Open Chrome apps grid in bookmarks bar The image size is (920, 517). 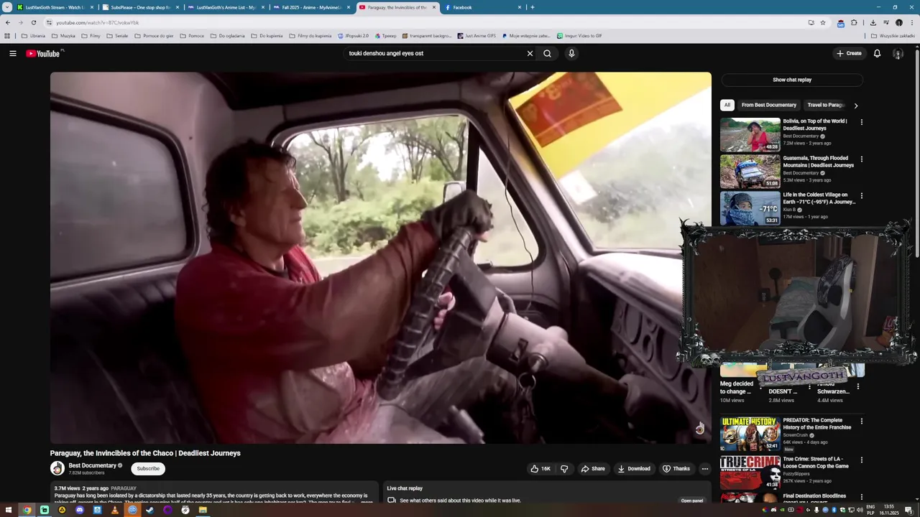click(x=7, y=36)
